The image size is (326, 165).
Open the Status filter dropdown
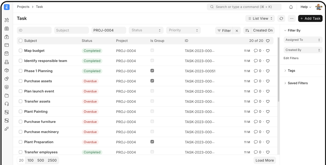click(x=146, y=30)
